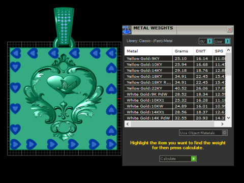Select Yellow Gold:18KY R... row
Screen dimensions: 244x183
(x=175, y=82)
